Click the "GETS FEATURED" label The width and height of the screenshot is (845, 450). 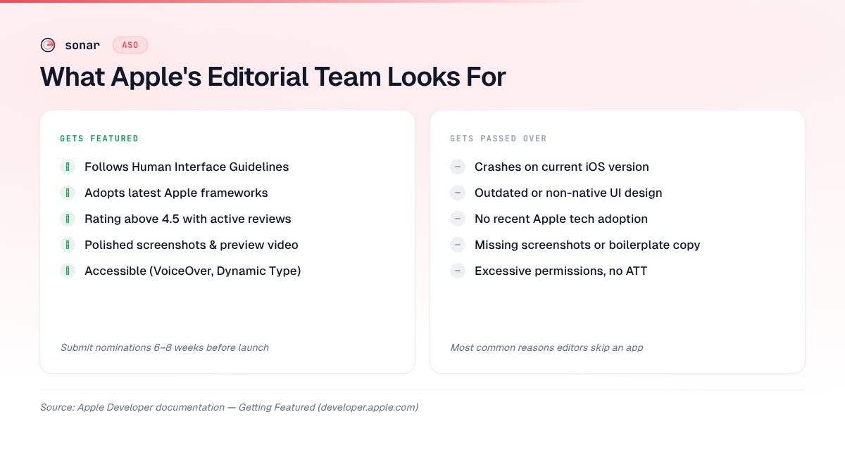click(x=99, y=139)
